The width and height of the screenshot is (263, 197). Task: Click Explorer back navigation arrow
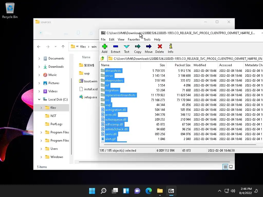[39, 47]
